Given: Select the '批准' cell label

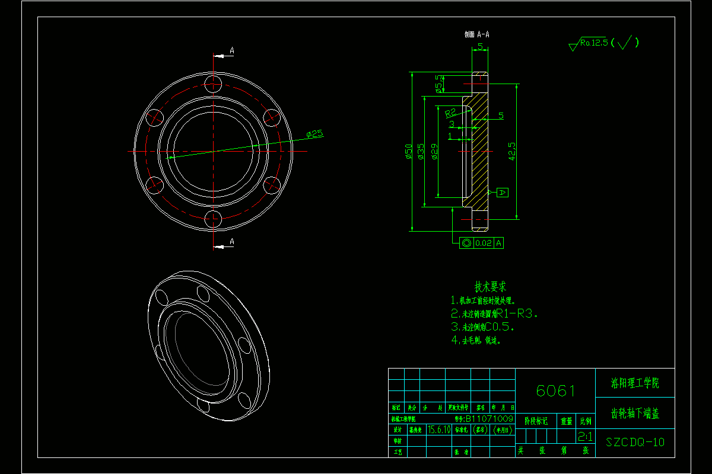Looking at the screenshot, I should (462, 452).
